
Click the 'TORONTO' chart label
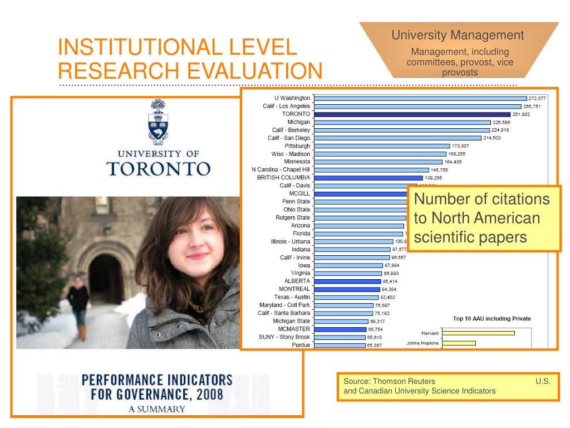click(x=296, y=114)
